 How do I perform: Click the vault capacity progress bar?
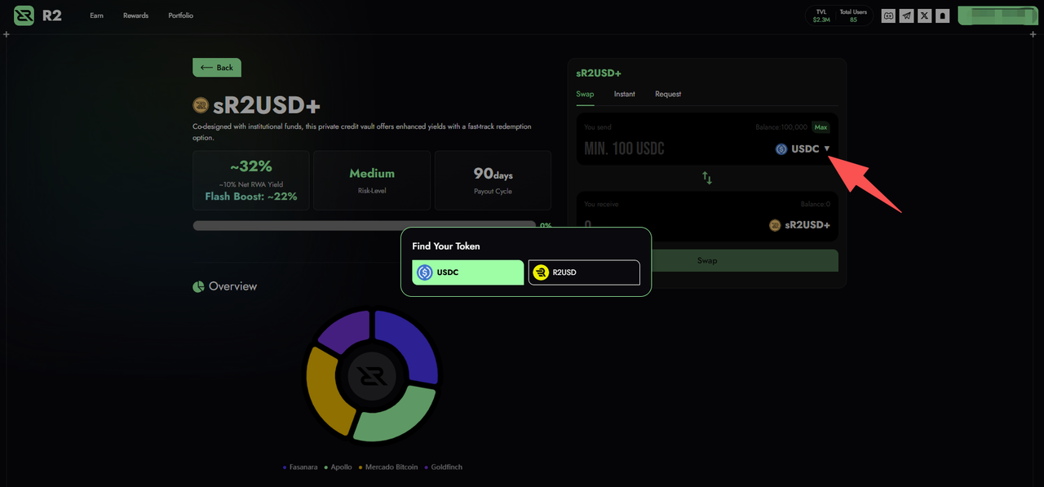[364, 225]
